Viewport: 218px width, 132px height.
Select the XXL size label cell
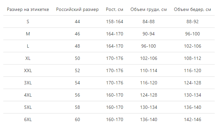click(28, 70)
